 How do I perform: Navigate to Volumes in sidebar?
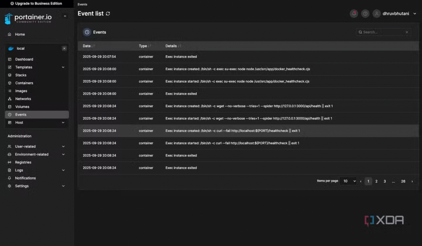coord(22,107)
